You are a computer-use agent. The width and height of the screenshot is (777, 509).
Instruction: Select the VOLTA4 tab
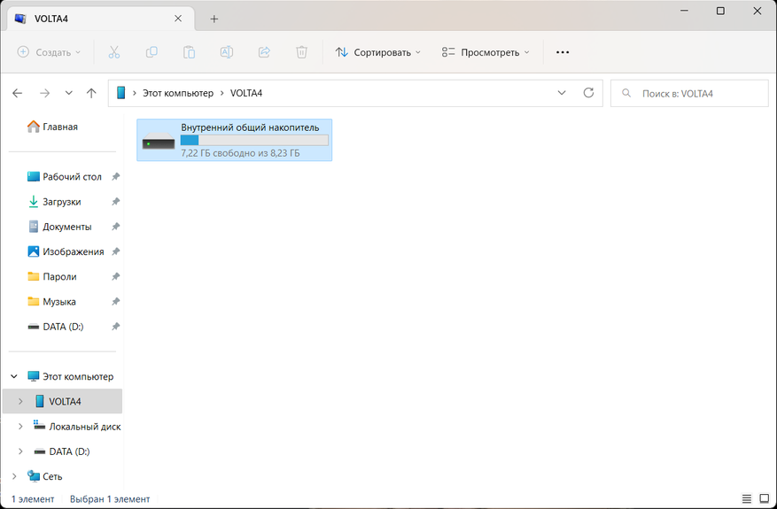click(x=101, y=19)
